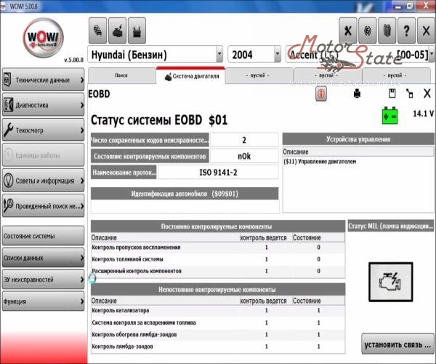
Task: Open Техосмотр menu
Action: pos(43,130)
